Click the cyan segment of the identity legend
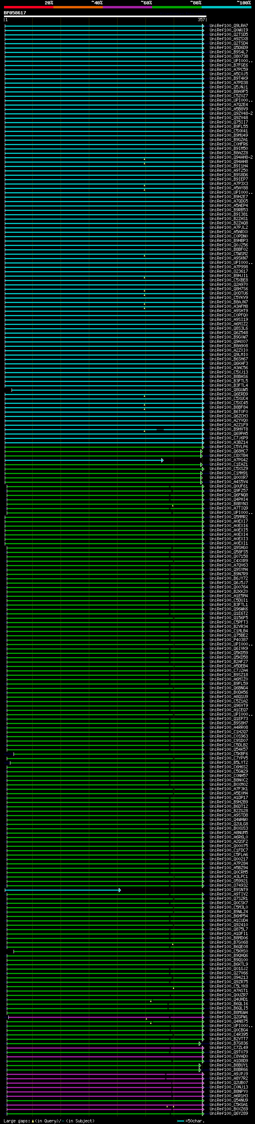This screenshot has height=1124, width=255. point(227,7)
